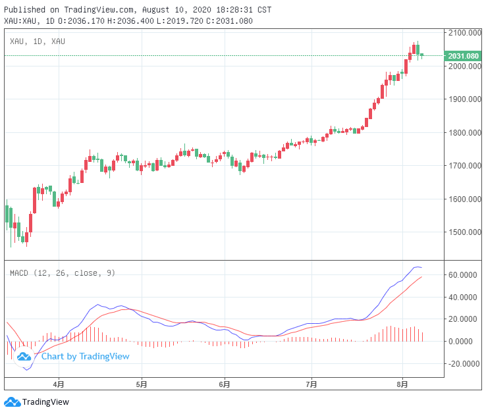Click the 8月 label on the time axis

tap(403, 384)
